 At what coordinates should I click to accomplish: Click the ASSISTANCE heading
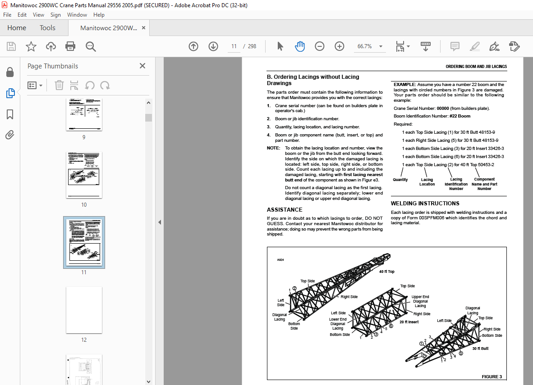tap(285, 210)
